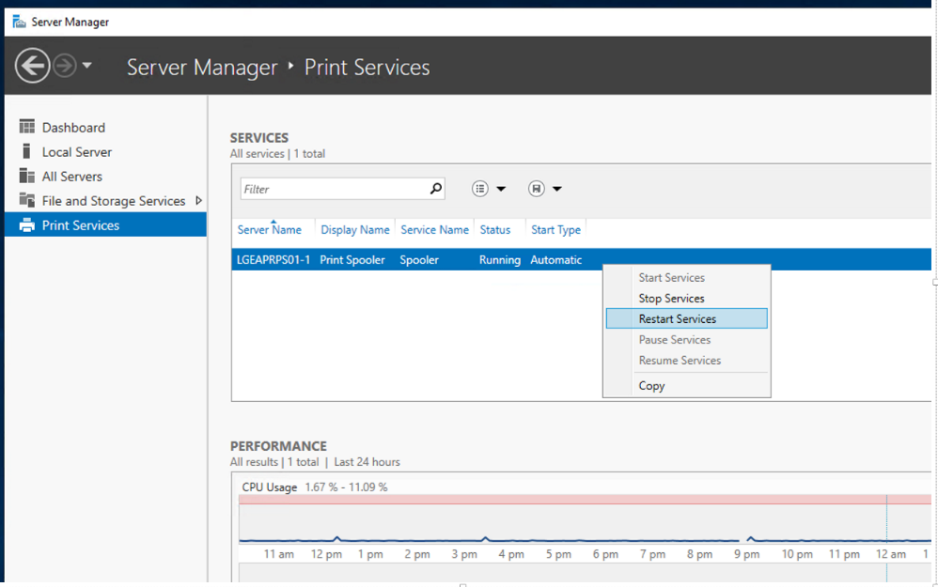The image size is (938, 587).
Task: Choose Copy from context menu
Action: click(687, 386)
